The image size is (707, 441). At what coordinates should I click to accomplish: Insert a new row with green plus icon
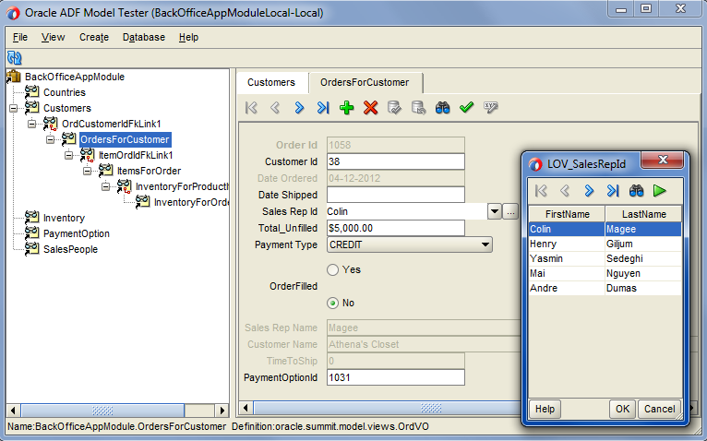pyautogui.click(x=347, y=108)
